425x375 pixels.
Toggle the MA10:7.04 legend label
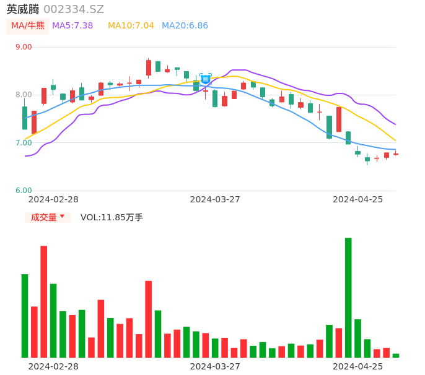coord(131,26)
